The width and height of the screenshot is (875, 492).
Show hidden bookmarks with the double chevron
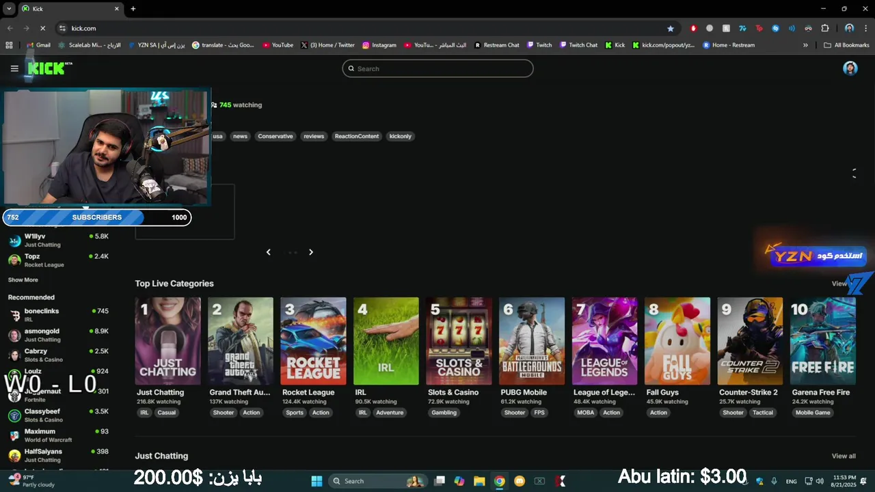(805, 45)
